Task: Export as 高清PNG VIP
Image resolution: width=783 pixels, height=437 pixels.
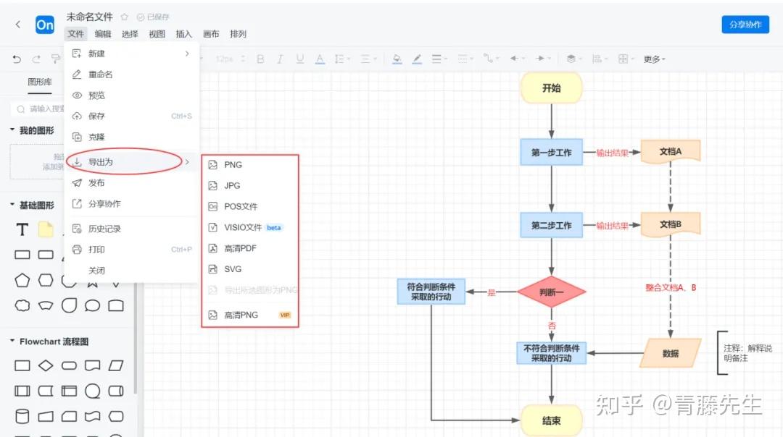Action: coord(250,315)
